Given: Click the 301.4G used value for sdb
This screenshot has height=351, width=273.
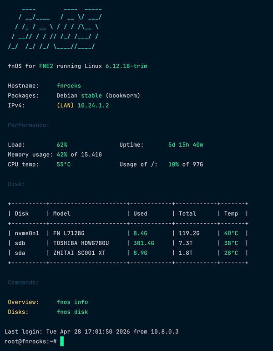Looking at the screenshot, I should (x=144, y=243).
